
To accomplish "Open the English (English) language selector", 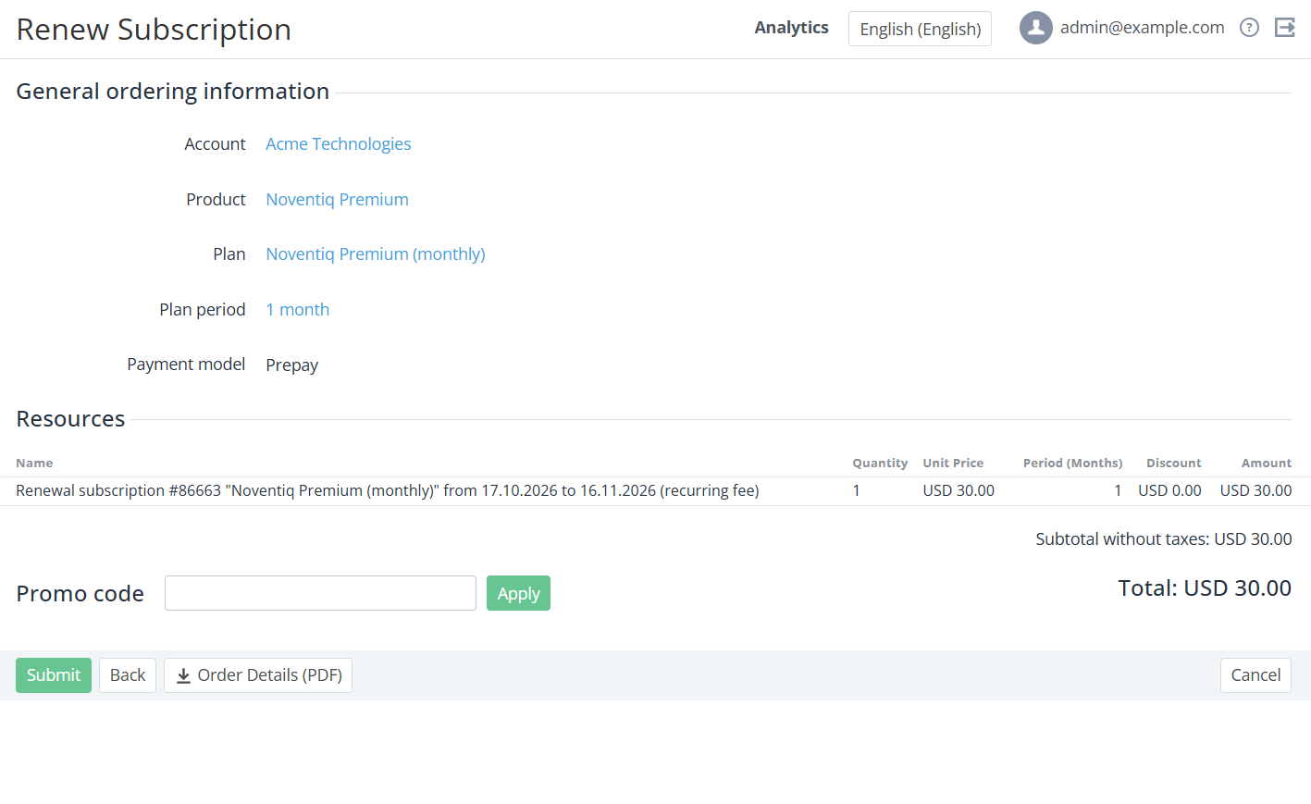I will pyautogui.click(x=920, y=29).
